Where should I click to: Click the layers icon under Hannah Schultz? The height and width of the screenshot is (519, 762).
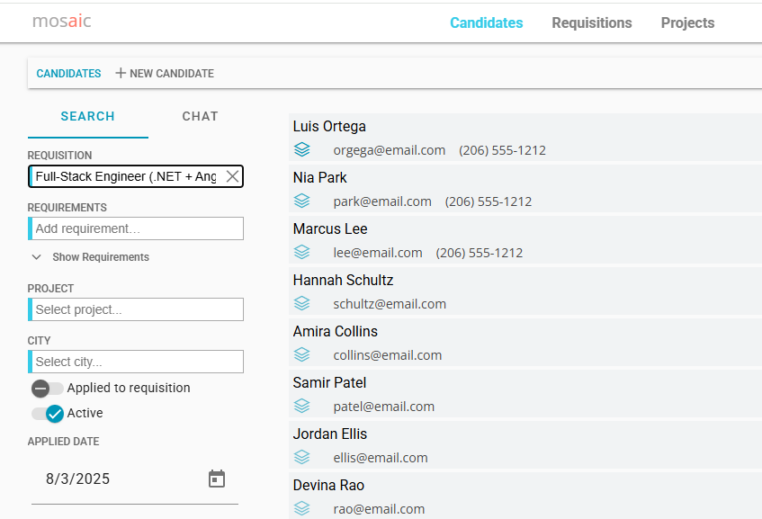click(x=302, y=303)
